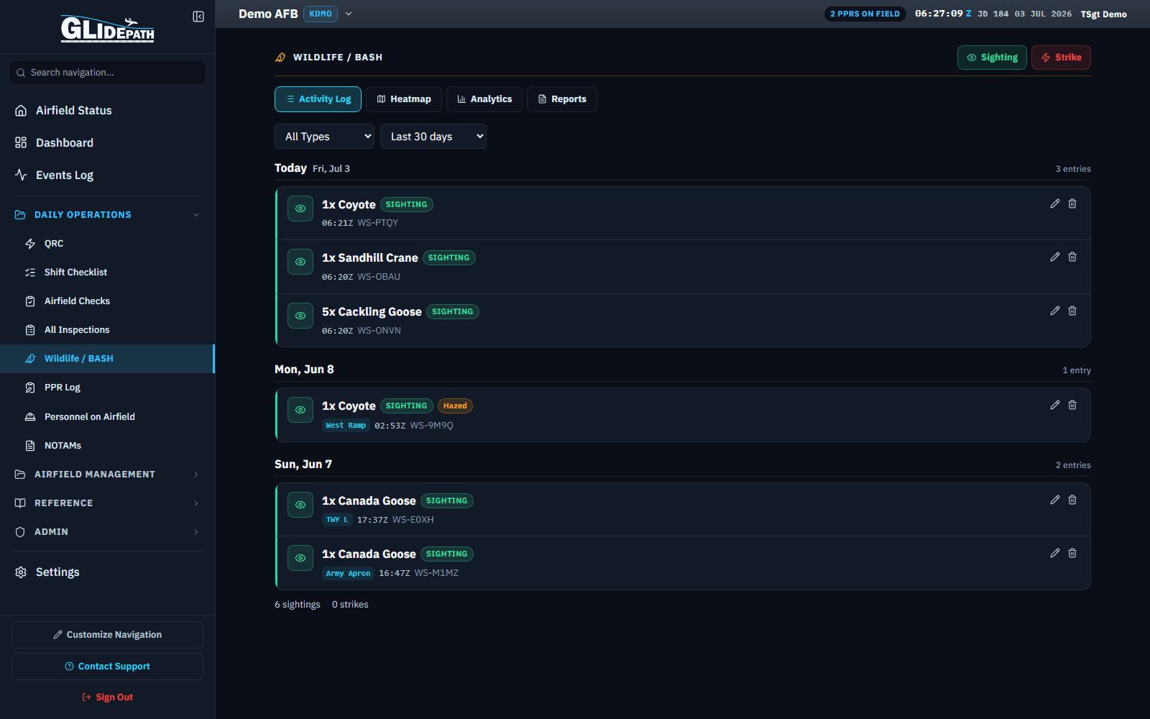The width and height of the screenshot is (1150, 719).
Task: Open QRC in the sidebar
Action: [107, 243]
